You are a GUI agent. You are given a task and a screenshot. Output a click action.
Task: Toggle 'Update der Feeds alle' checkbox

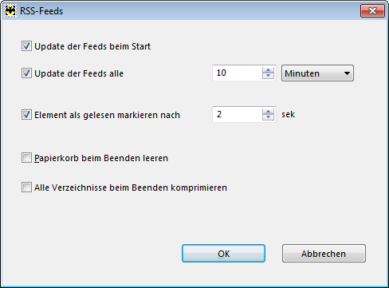[x=26, y=73]
